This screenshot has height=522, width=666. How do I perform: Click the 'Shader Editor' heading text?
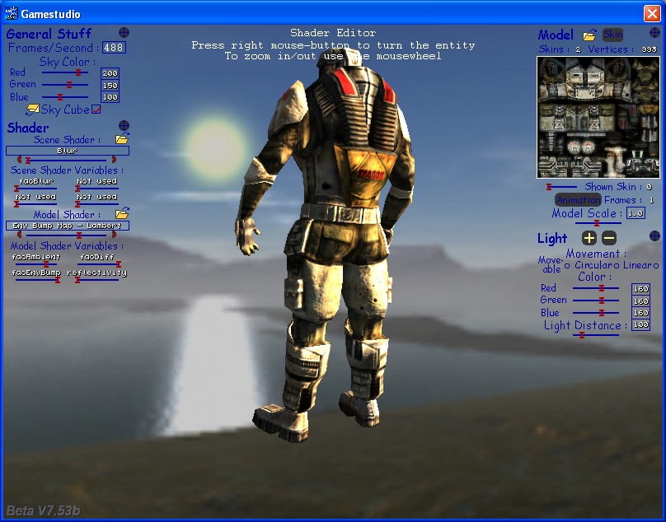coord(333,33)
